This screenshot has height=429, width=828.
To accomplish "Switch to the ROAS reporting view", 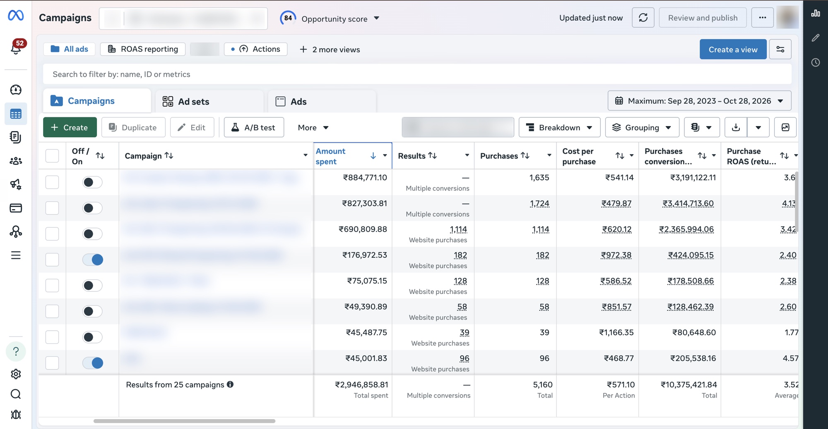I will pos(142,49).
